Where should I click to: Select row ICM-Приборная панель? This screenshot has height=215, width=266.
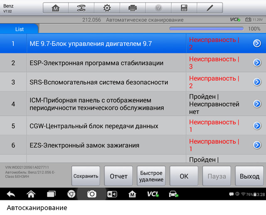[x=133, y=104]
